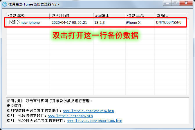Click the 更多软件 text line
The image size is (195, 130).
[15, 106]
